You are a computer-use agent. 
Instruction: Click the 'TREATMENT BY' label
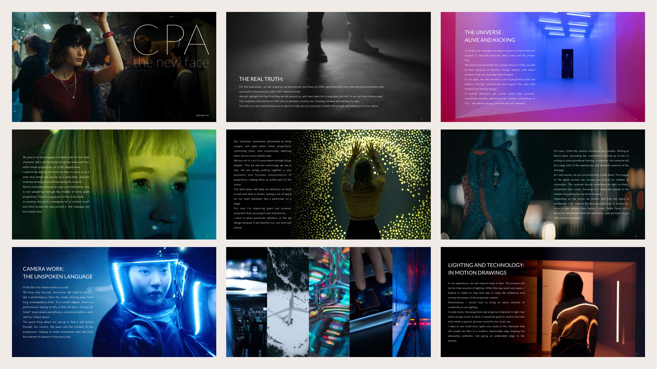click(x=202, y=115)
